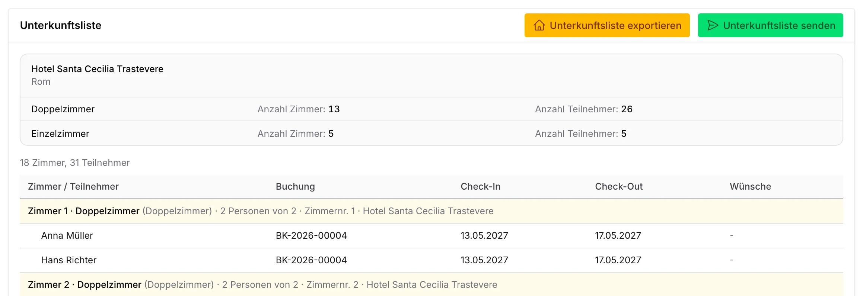Click the paper plane send icon
This screenshot has height=296, width=863.
[713, 25]
